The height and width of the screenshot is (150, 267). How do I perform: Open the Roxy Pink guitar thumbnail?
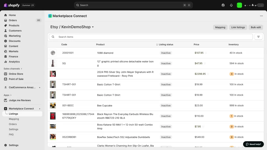(x=53, y=74)
